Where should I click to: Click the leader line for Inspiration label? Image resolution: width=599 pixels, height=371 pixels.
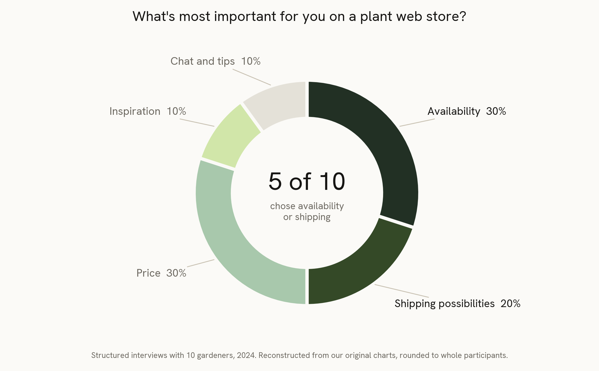(197, 123)
